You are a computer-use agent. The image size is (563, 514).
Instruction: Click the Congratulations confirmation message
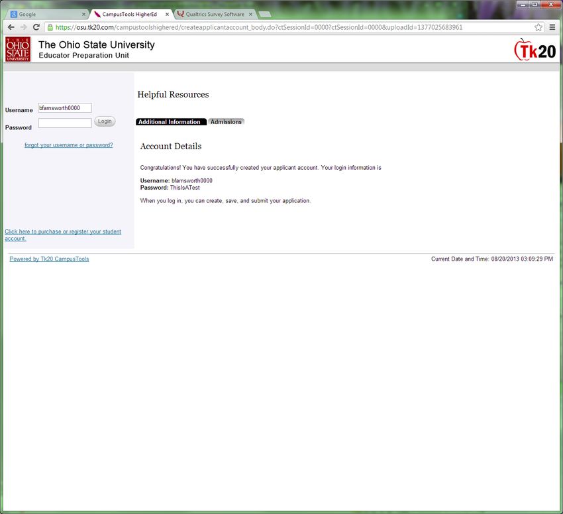(x=261, y=168)
